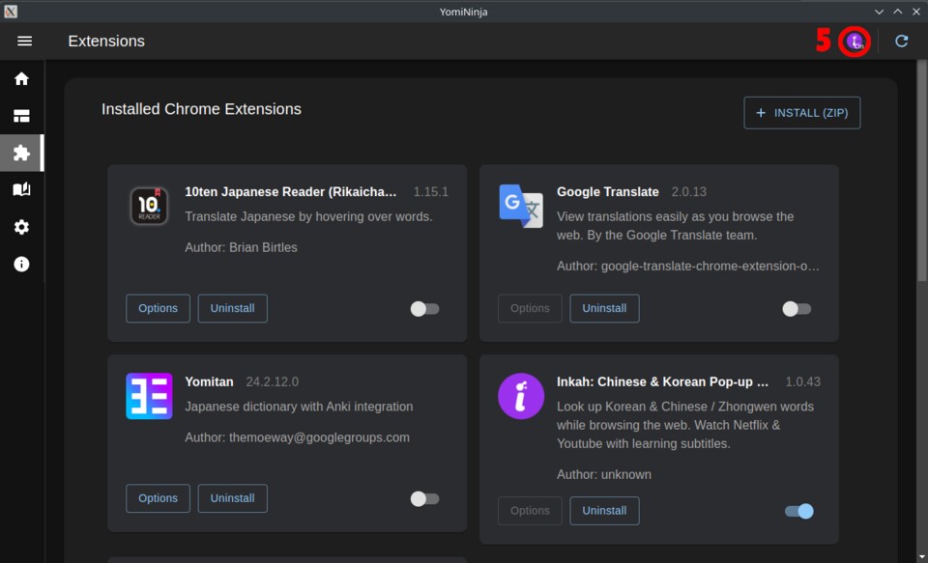Open the OCR templates layout sidebar icon
The width and height of the screenshot is (928, 563).
pos(21,116)
